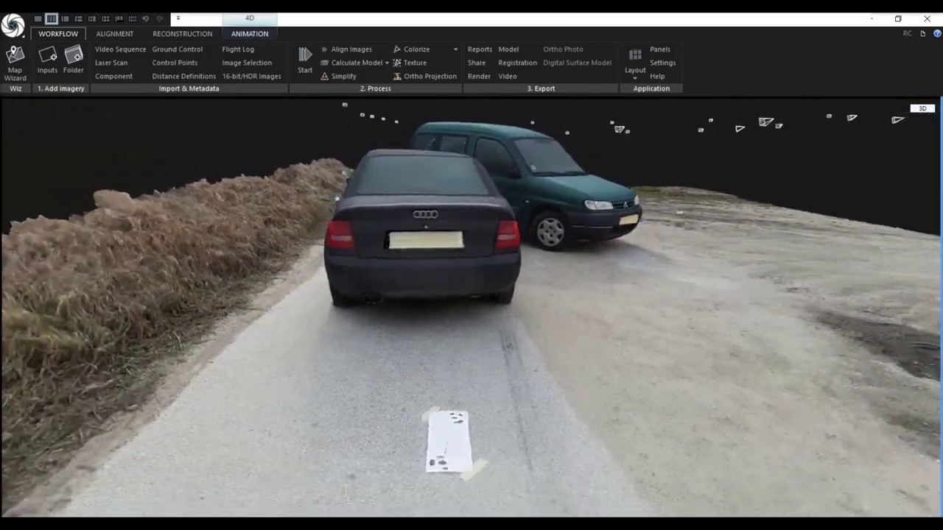Toggle the 3D view label badge
943x530 pixels.
[x=922, y=108]
